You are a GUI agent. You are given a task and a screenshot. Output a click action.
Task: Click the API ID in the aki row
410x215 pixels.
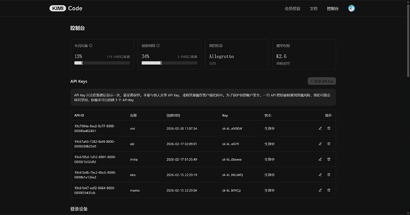pos(94,144)
